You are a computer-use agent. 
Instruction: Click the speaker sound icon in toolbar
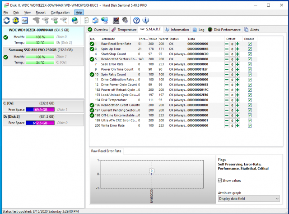124,20
